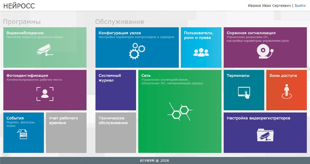Click the touch tablet icon in Терминалы

point(244,93)
